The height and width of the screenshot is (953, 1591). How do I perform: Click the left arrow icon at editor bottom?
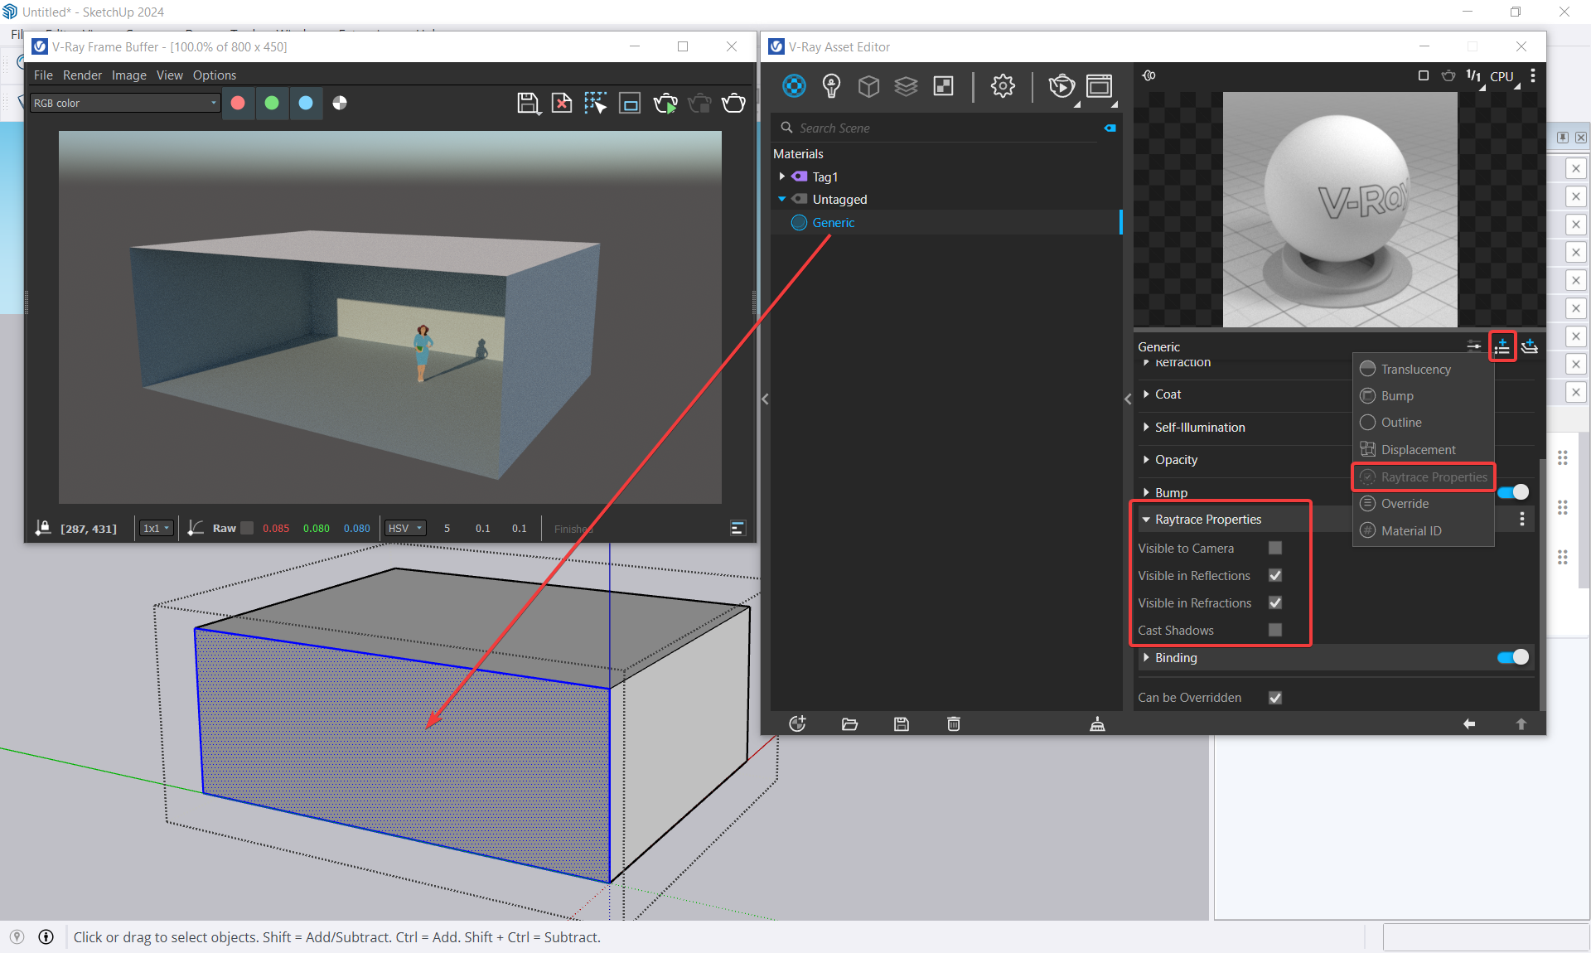1469,723
